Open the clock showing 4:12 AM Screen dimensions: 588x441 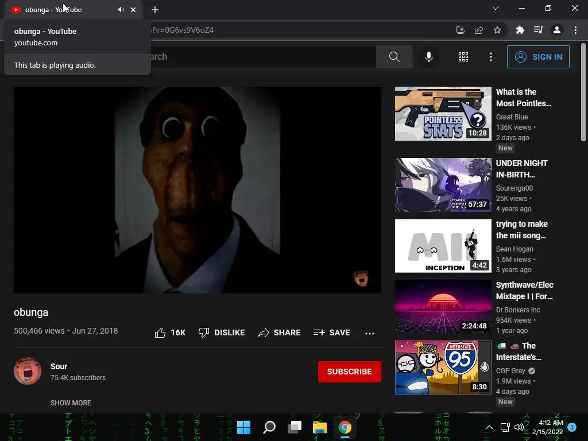(547, 427)
